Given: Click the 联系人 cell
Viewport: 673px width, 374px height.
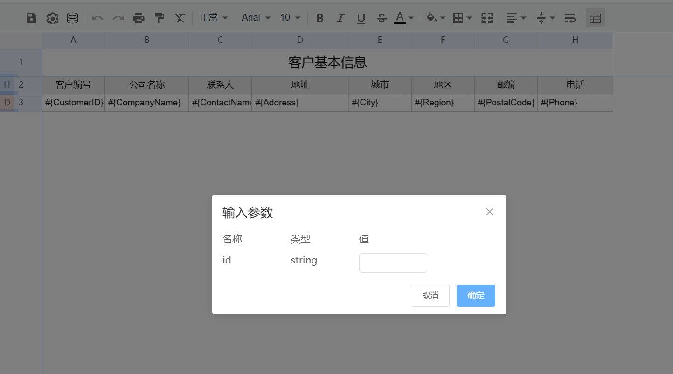Looking at the screenshot, I should tap(220, 85).
